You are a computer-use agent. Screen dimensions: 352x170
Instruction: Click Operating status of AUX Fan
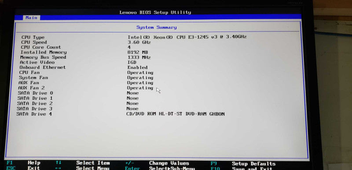(140, 83)
